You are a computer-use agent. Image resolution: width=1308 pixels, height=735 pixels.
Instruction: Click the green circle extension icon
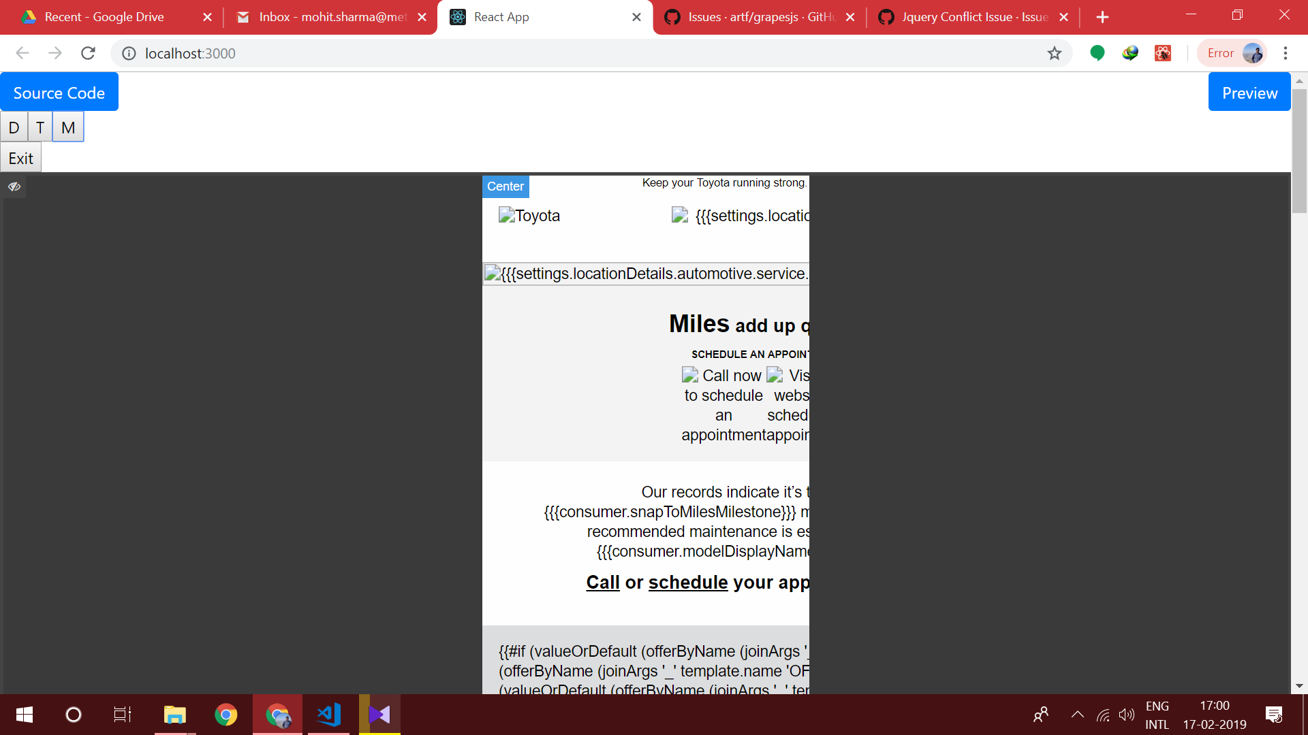click(1097, 53)
